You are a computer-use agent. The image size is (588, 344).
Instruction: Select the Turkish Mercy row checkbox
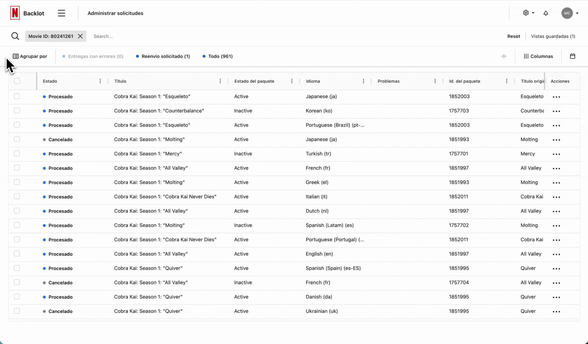pos(17,154)
